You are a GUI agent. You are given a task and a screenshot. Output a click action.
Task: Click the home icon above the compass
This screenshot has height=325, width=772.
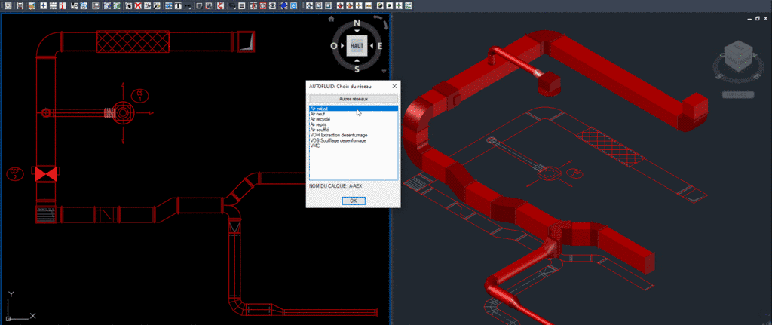point(331,19)
